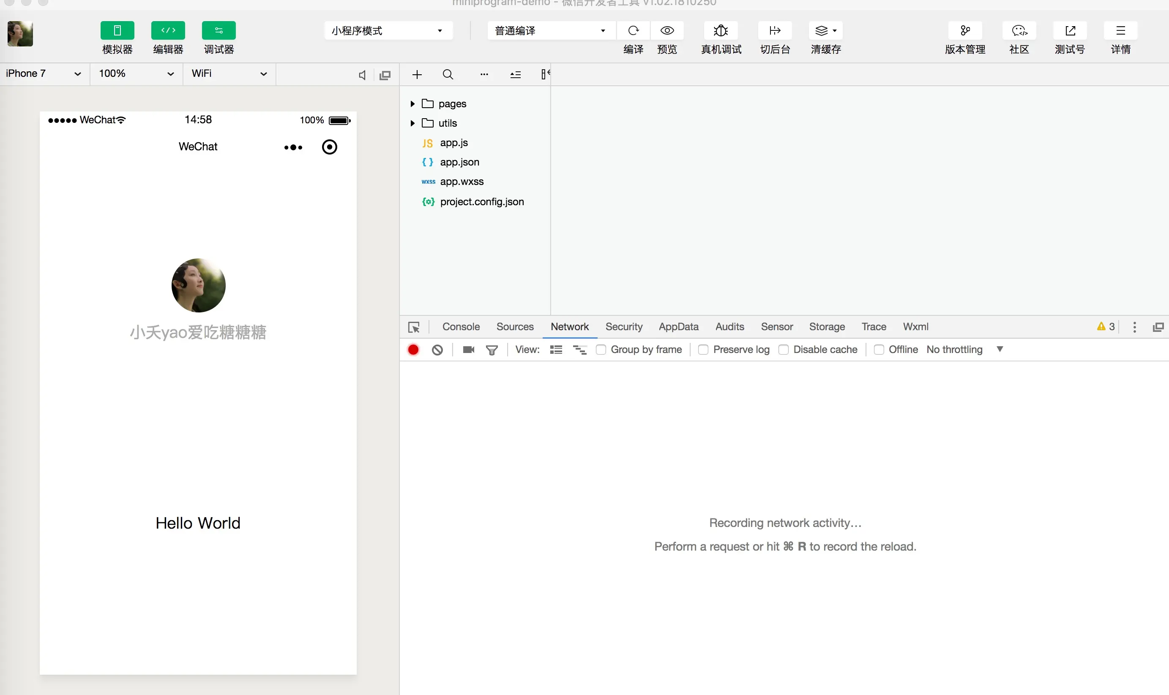The image size is (1169, 695).
Task: Switch to the AppData tab
Action: coord(678,327)
